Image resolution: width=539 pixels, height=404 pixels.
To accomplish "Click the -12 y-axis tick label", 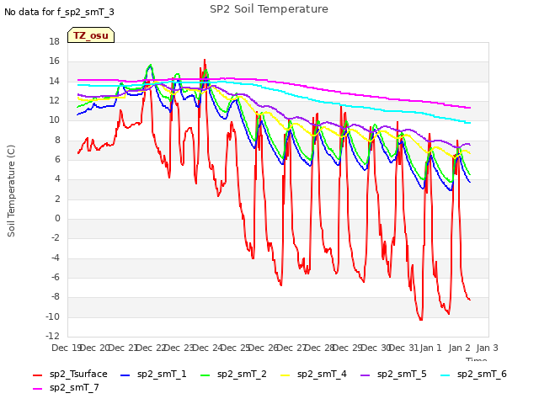I will click(52, 336).
